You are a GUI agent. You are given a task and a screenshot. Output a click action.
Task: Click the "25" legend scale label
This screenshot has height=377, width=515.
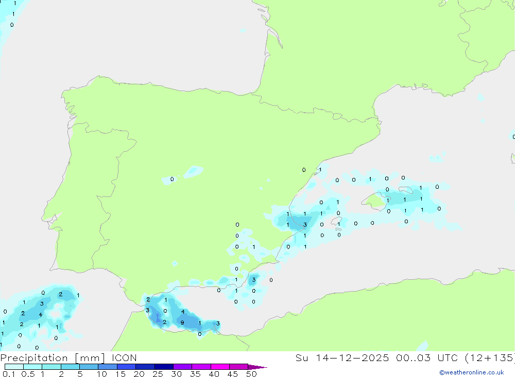point(158,374)
